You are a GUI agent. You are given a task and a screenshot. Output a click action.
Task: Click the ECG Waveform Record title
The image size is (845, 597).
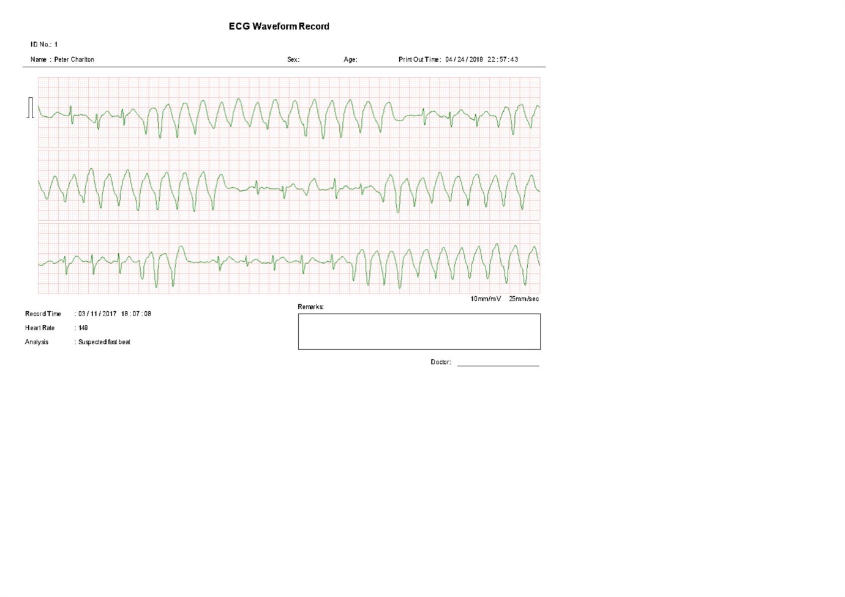click(x=279, y=26)
